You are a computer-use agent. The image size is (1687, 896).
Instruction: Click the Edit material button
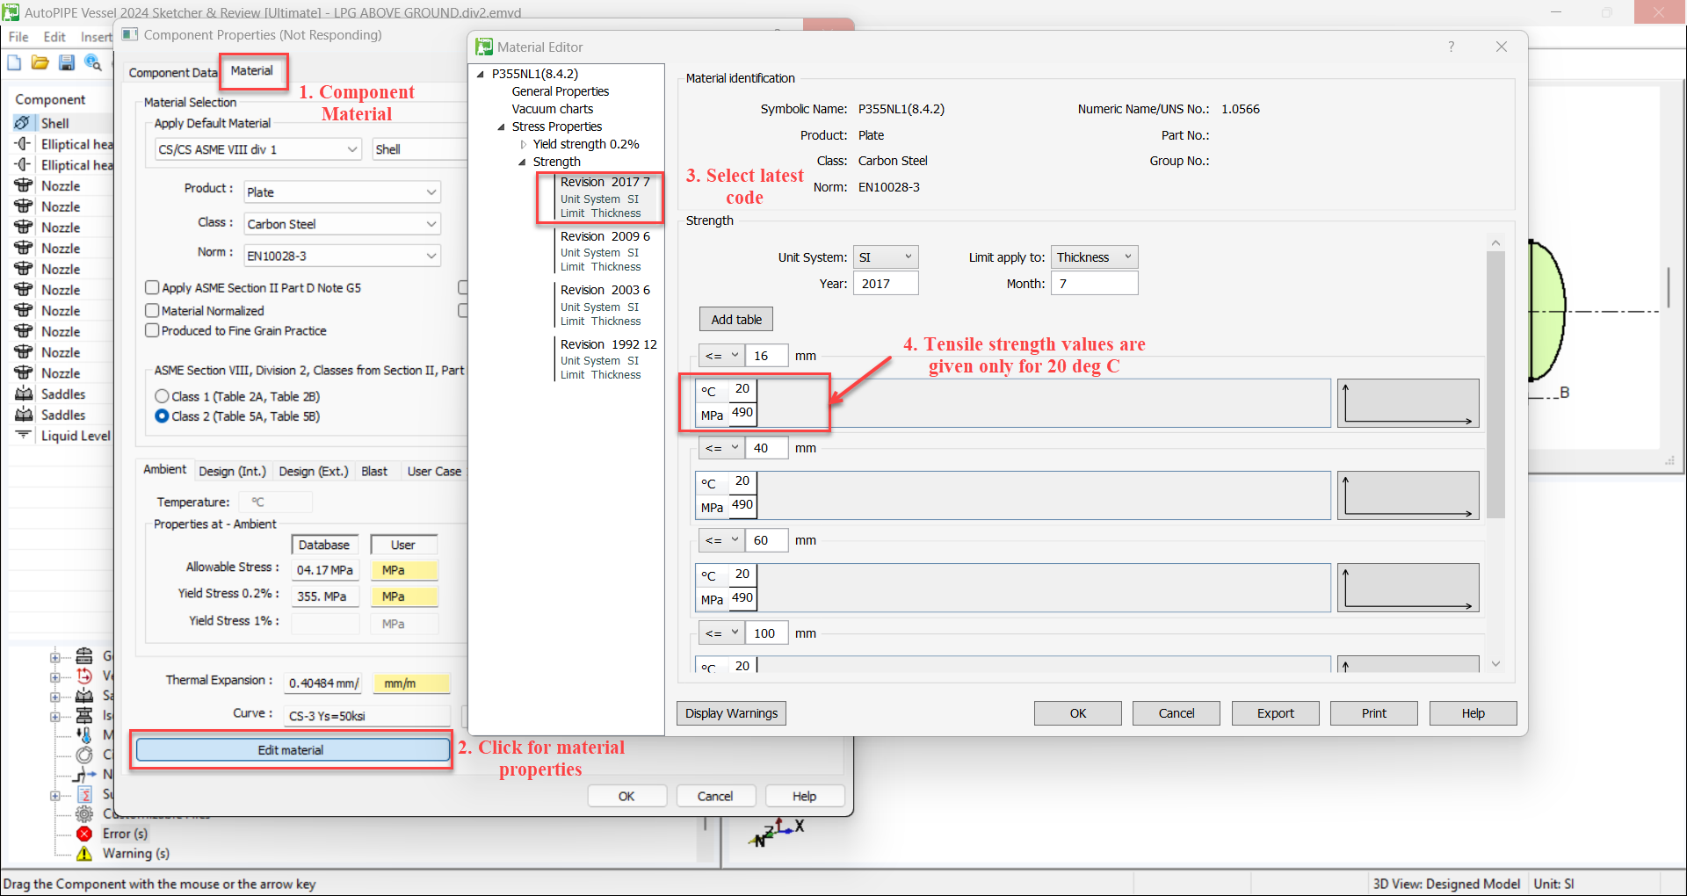291,750
